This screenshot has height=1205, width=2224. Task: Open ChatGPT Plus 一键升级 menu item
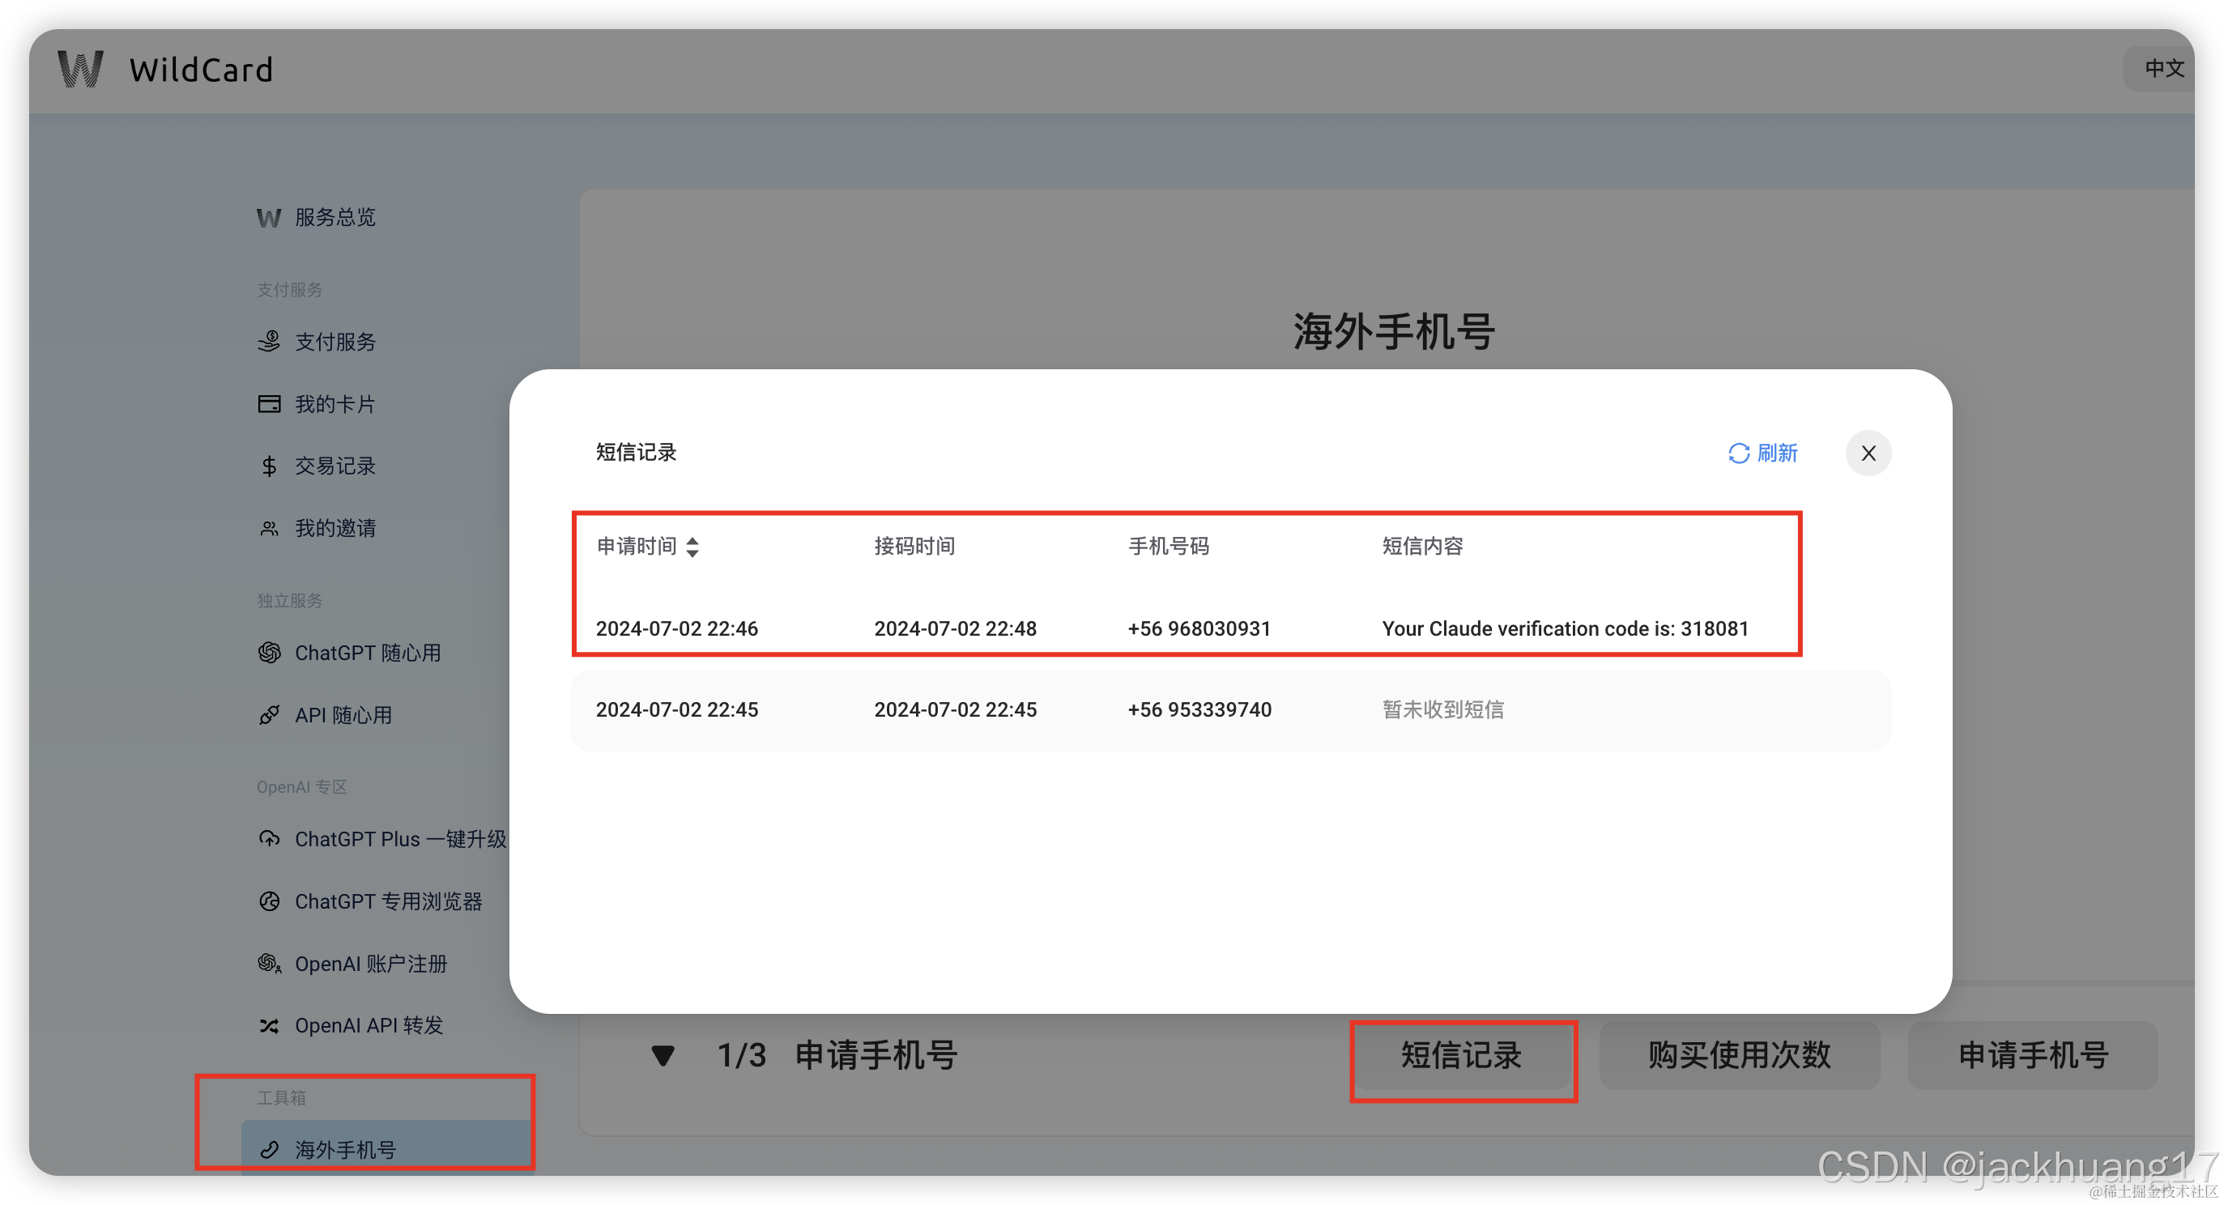400,839
